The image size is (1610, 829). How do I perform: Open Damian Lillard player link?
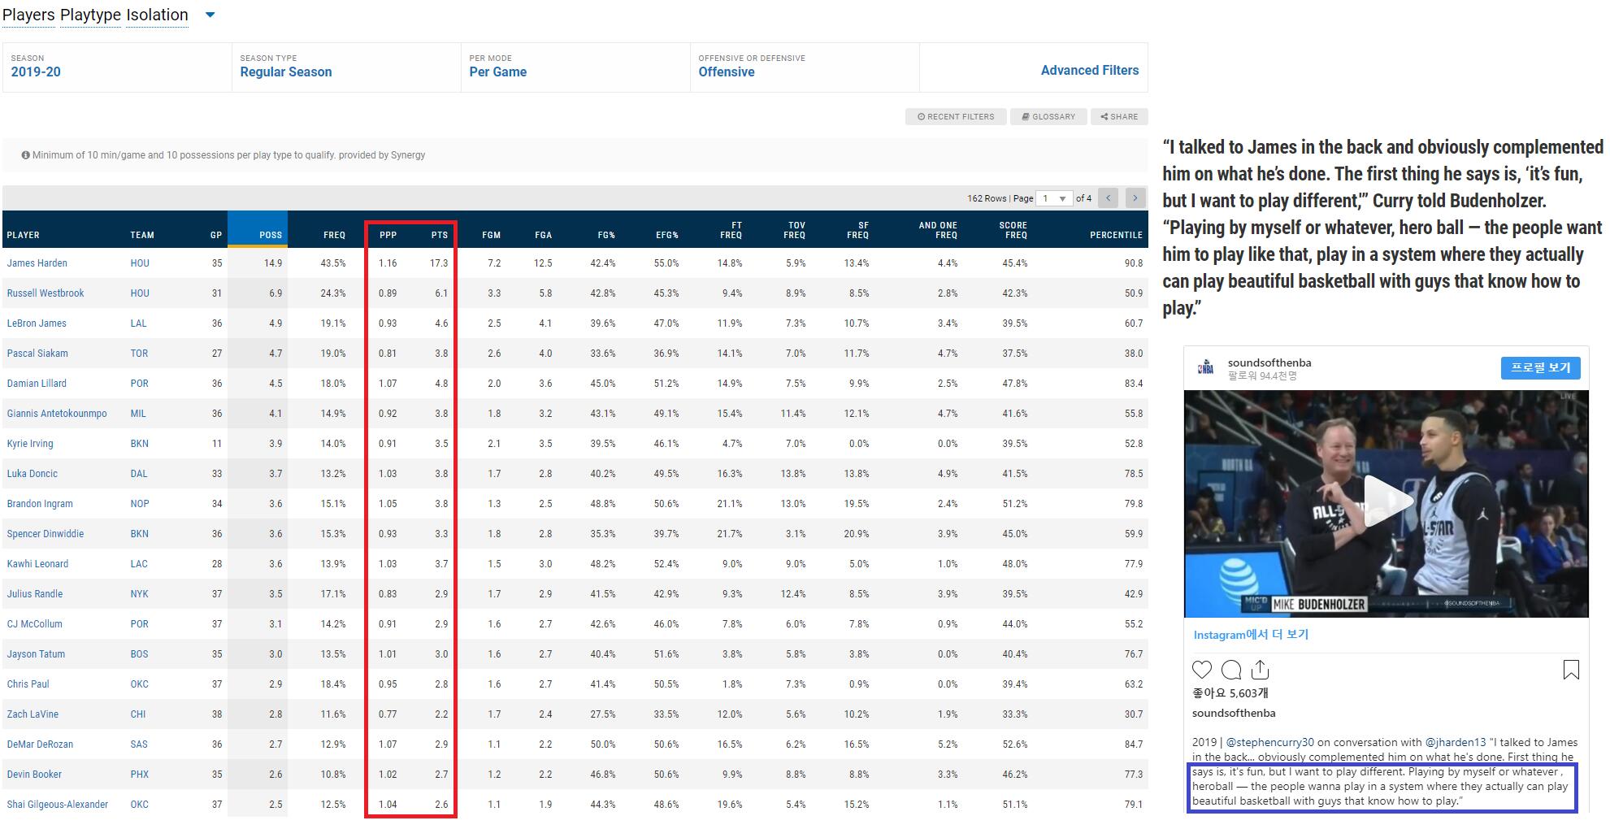37,384
